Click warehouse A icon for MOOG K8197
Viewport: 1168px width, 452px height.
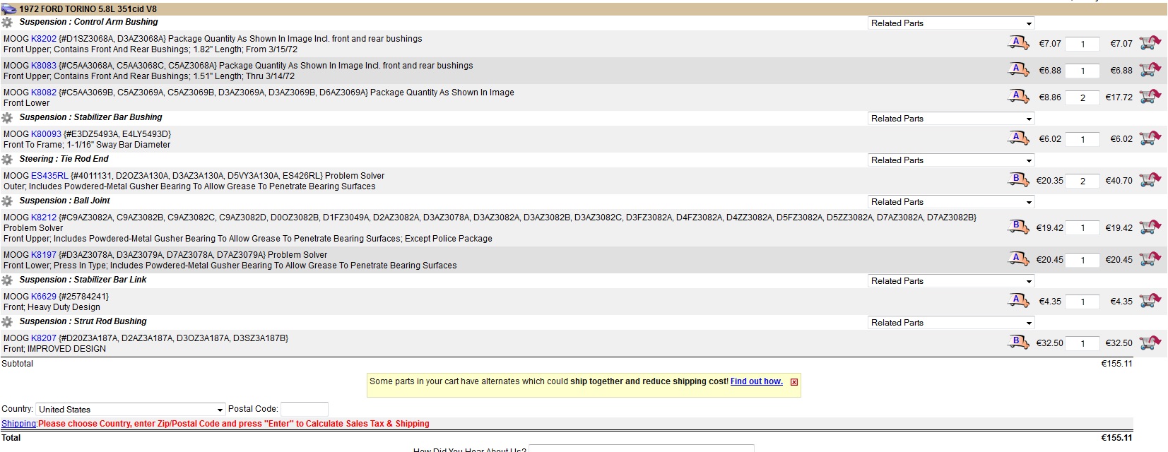[x=1017, y=258]
